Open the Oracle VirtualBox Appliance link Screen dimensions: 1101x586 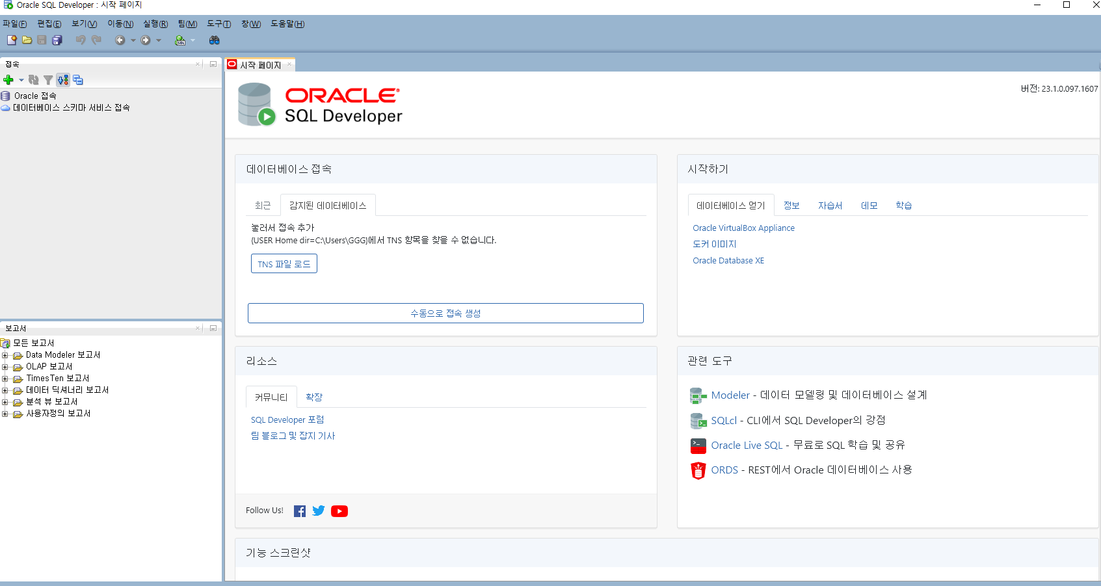tap(743, 228)
